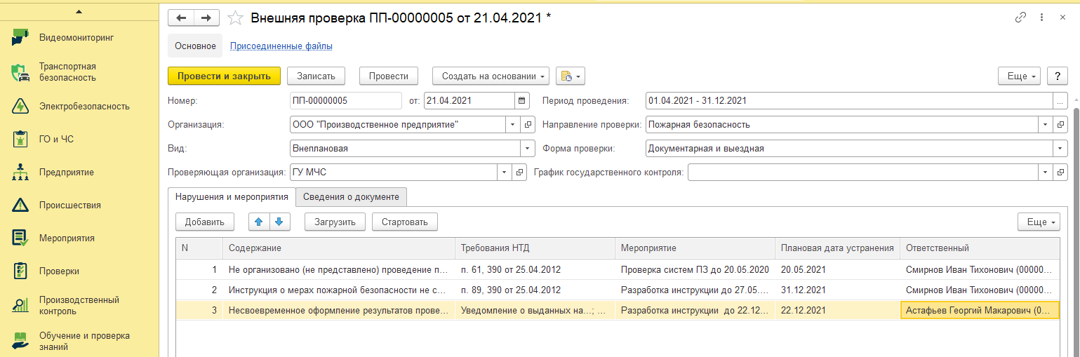
Task: Open Производственный контроль section icon
Action: [20, 305]
